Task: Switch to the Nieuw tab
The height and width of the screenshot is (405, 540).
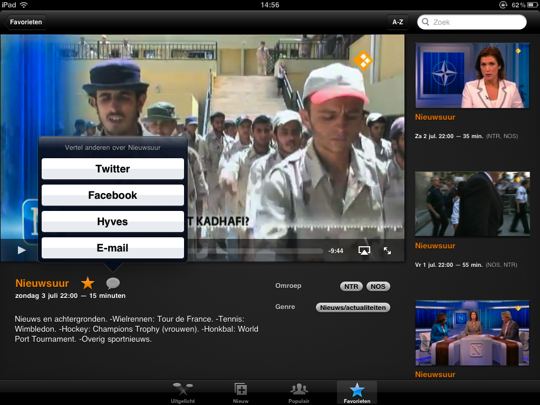Action: pos(241,393)
